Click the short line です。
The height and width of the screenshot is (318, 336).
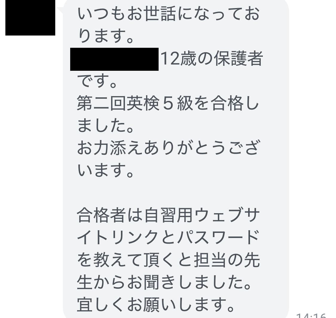click(x=97, y=81)
